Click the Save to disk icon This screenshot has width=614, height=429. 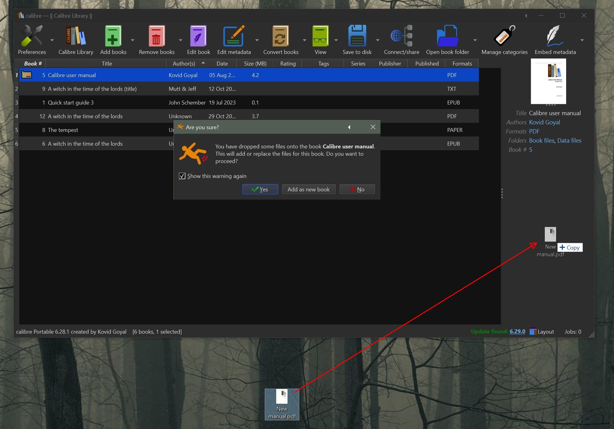[357, 36]
